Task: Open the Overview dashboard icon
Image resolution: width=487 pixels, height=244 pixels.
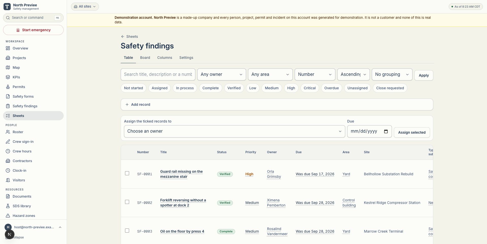Action: (8, 48)
